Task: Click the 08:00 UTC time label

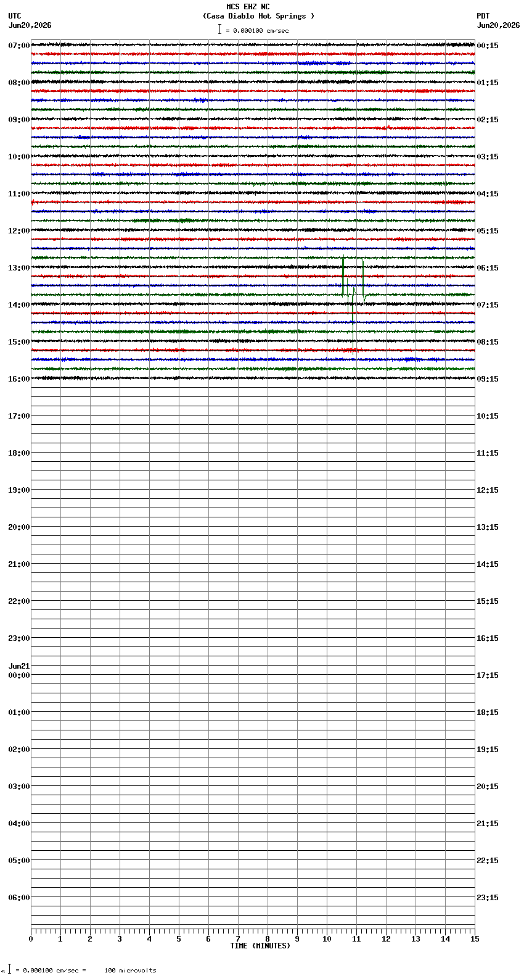Action: click(19, 83)
